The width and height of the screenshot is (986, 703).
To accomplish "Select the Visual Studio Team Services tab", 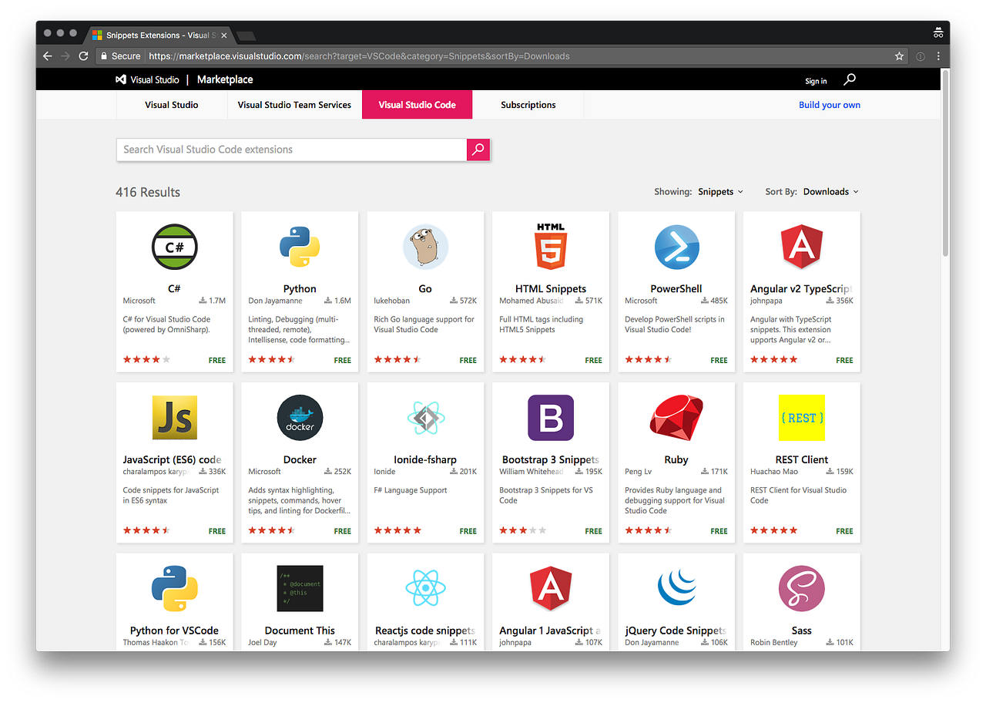I will (293, 105).
